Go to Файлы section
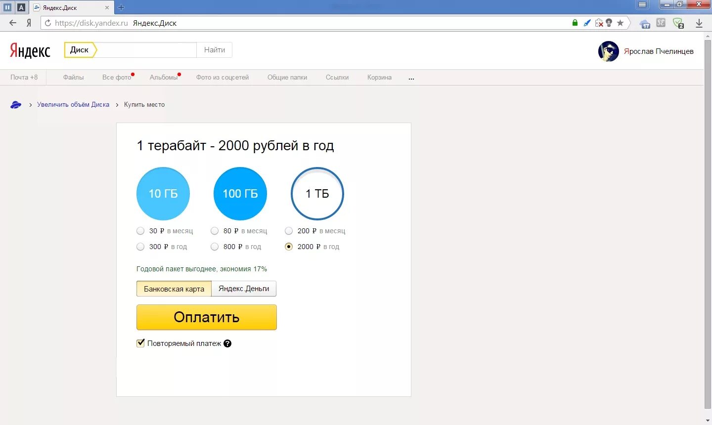The height and width of the screenshot is (425, 712). pyautogui.click(x=73, y=77)
